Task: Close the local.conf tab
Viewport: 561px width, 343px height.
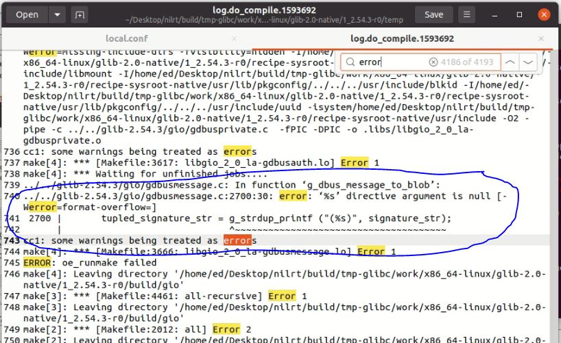Action: [x=234, y=38]
